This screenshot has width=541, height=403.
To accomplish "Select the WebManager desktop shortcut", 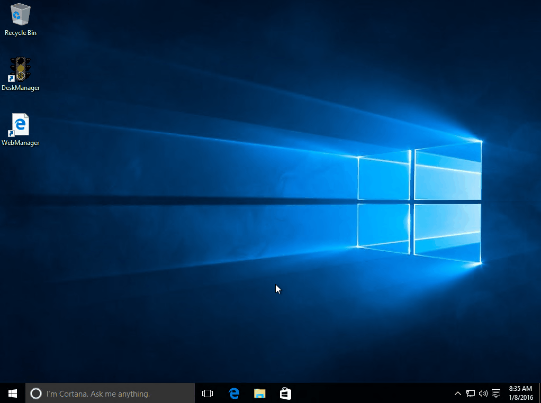I will click(20, 129).
